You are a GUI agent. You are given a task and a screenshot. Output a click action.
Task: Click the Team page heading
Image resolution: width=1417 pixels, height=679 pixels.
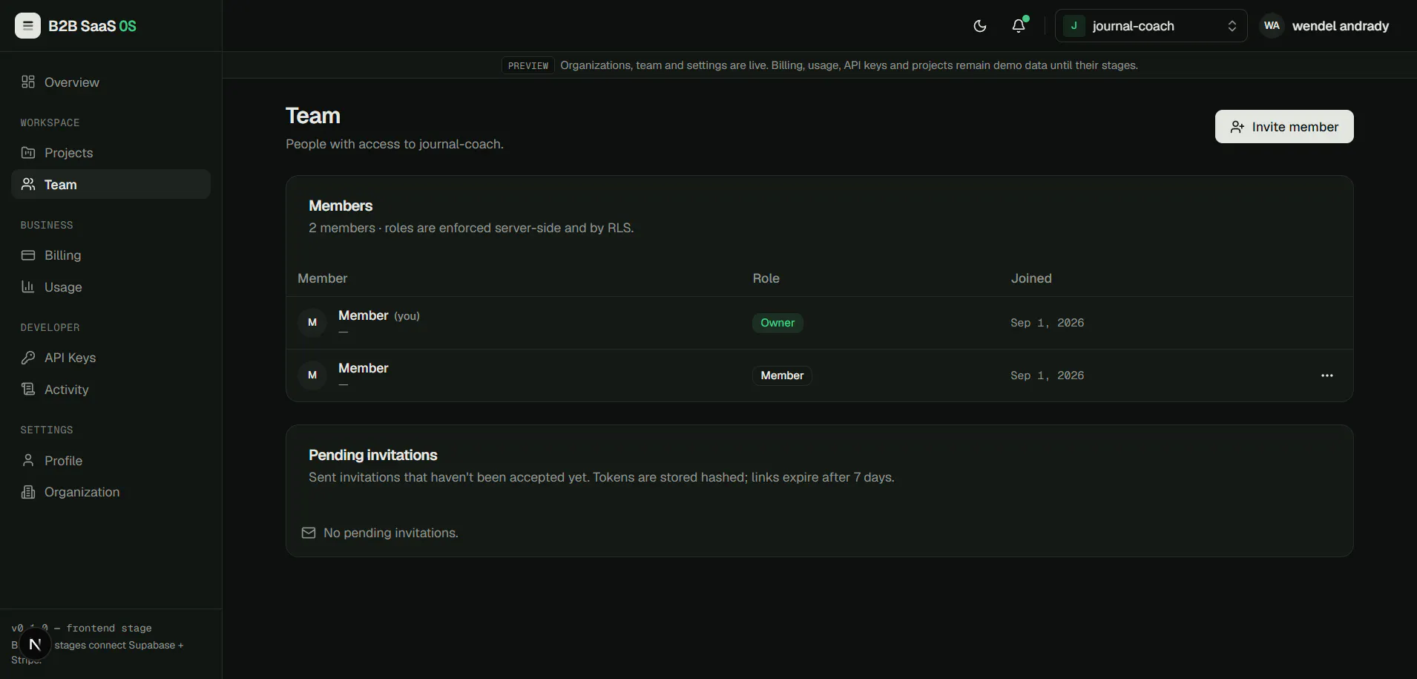(313, 116)
